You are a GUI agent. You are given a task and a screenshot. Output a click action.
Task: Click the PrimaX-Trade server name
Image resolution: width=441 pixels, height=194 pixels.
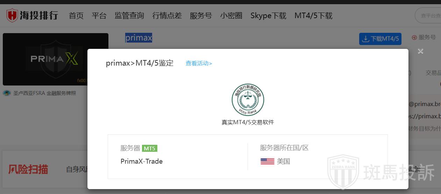coord(142,161)
